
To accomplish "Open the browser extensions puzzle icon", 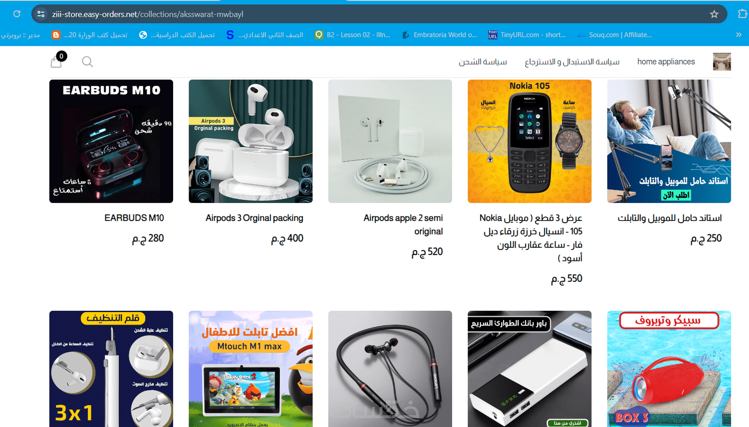I will [x=742, y=14].
